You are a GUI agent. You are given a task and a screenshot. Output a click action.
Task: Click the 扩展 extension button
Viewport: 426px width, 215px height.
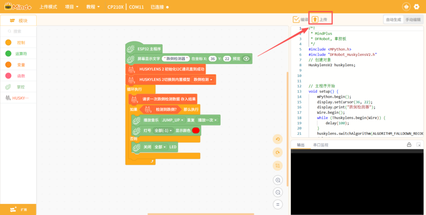pos(18,209)
